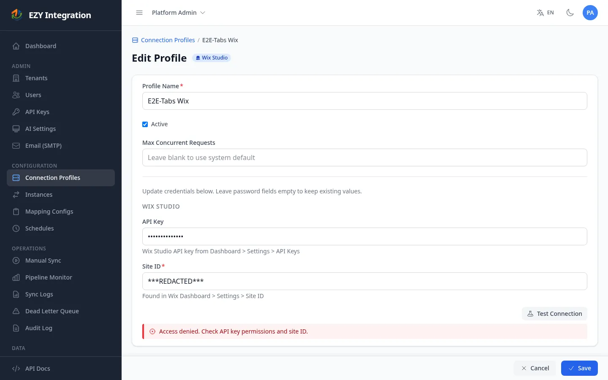Click the Users people icon
Image resolution: width=608 pixels, height=380 pixels.
(x=16, y=95)
